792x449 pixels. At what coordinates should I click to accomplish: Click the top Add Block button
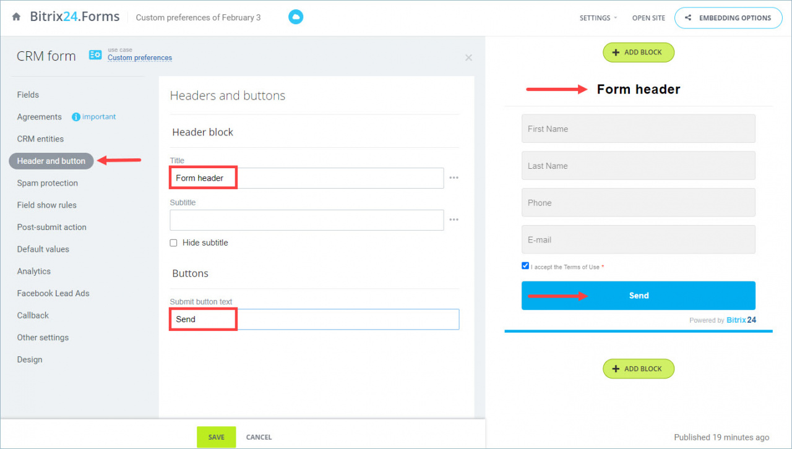639,53
